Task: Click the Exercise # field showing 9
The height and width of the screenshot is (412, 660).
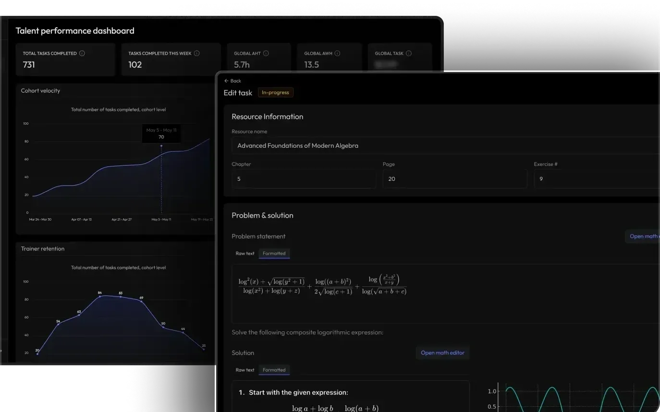Action: [x=596, y=179]
